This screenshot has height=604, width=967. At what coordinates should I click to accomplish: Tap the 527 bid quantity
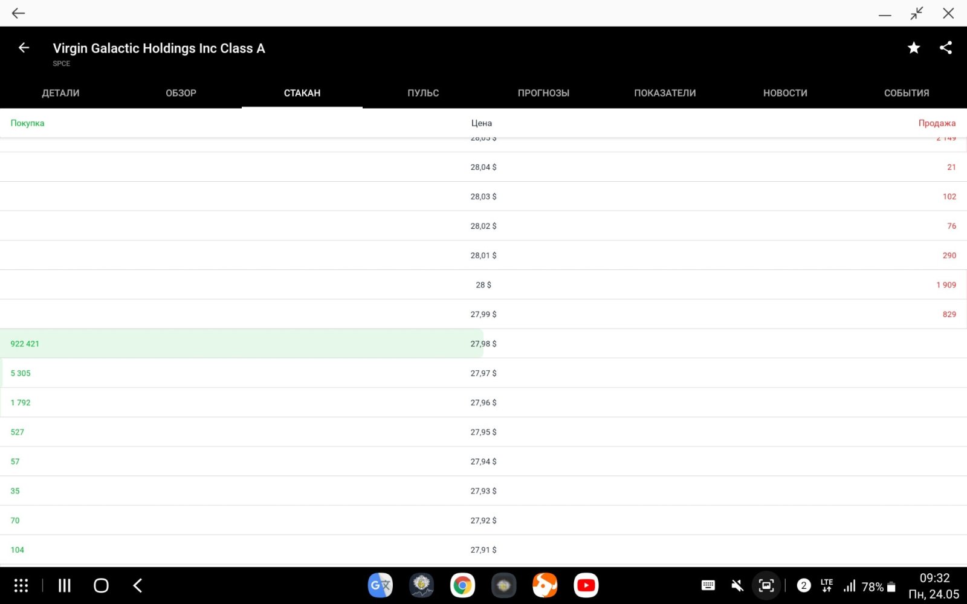[18, 432]
